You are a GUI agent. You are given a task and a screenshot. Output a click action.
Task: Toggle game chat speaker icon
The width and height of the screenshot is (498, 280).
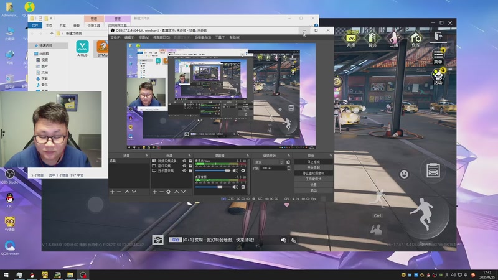tap(283, 240)
